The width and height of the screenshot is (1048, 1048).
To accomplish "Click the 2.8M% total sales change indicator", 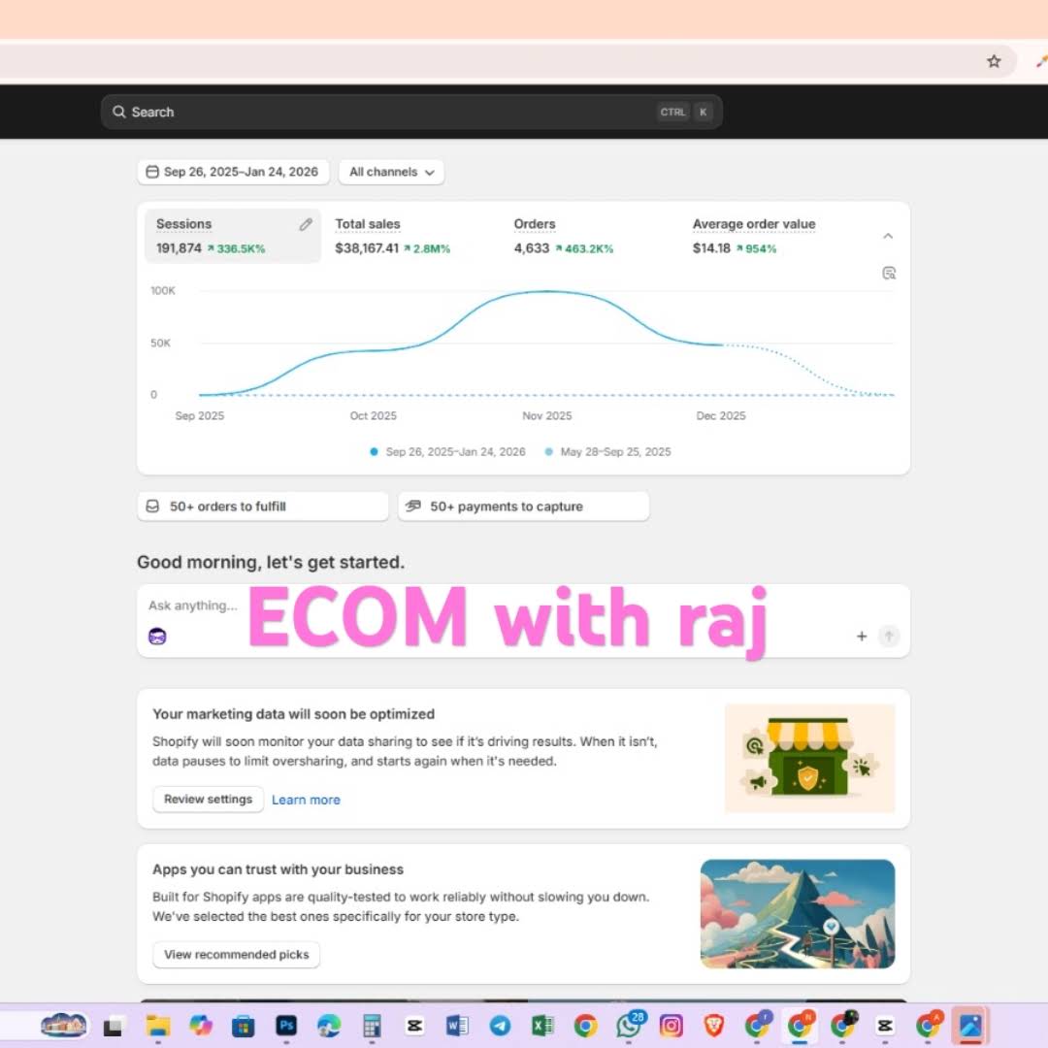I will click(426, 248).
